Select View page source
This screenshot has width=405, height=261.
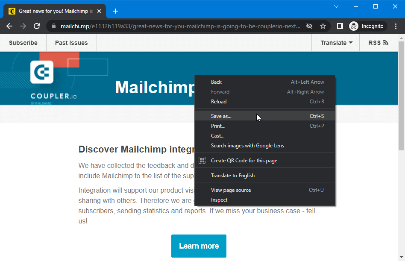(x=265, y=190)
